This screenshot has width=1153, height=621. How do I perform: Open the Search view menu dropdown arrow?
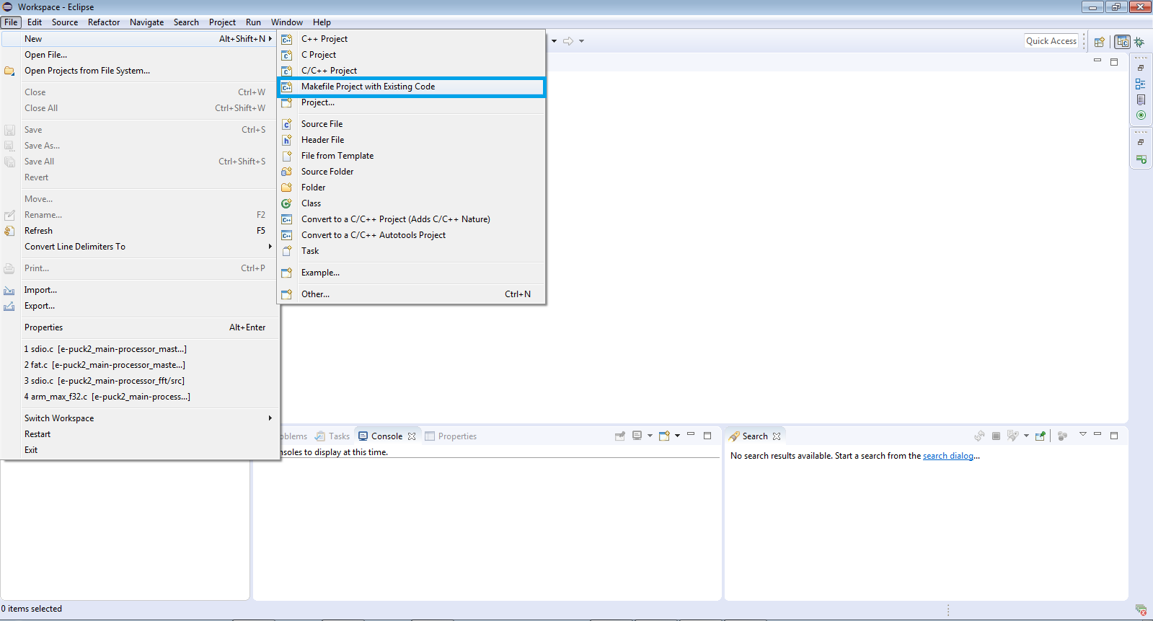pyautogui.click(x=1082, y=435)
